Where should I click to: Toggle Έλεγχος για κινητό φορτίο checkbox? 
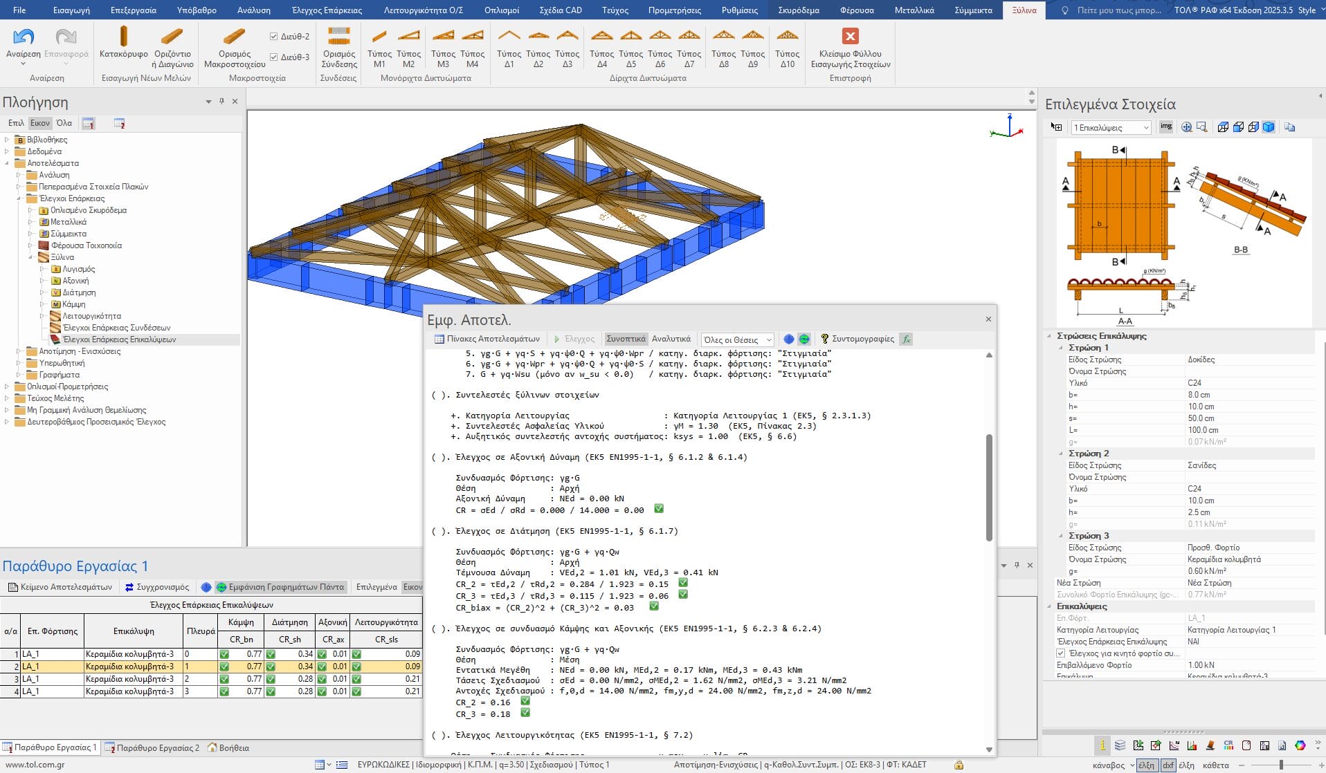1061,653
